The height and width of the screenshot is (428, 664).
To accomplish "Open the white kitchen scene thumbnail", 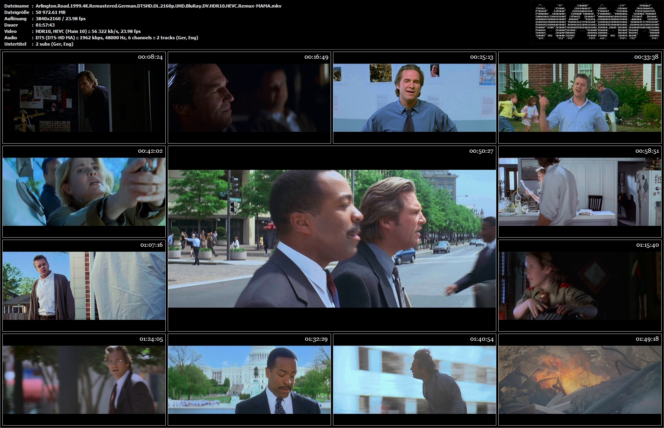I will pyautogui.click(x=580, y=192).
